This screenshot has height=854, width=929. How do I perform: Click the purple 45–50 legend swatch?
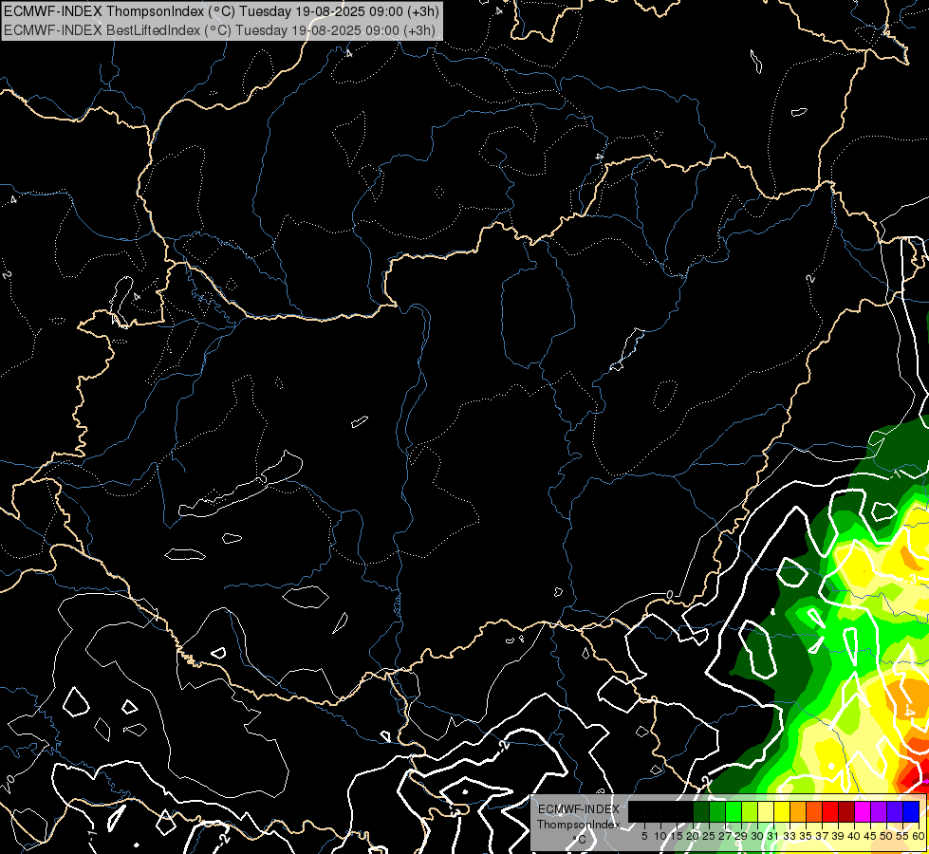point(880,812)
